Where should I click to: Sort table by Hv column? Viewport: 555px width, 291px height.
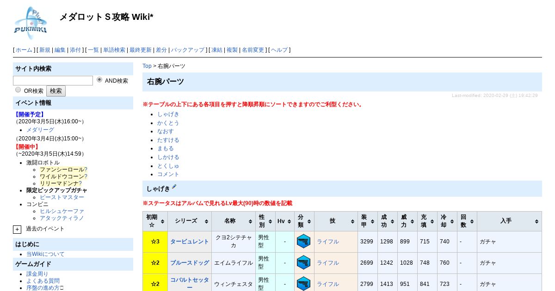[284, 221]
